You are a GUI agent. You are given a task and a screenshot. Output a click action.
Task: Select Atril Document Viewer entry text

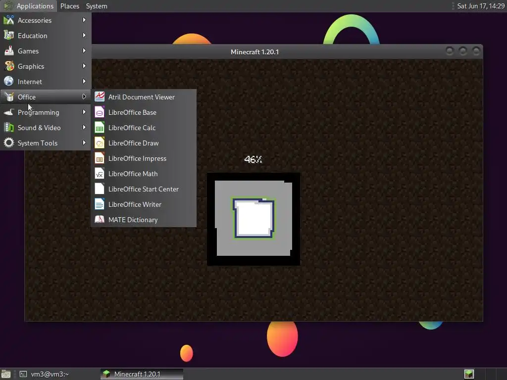141,97
